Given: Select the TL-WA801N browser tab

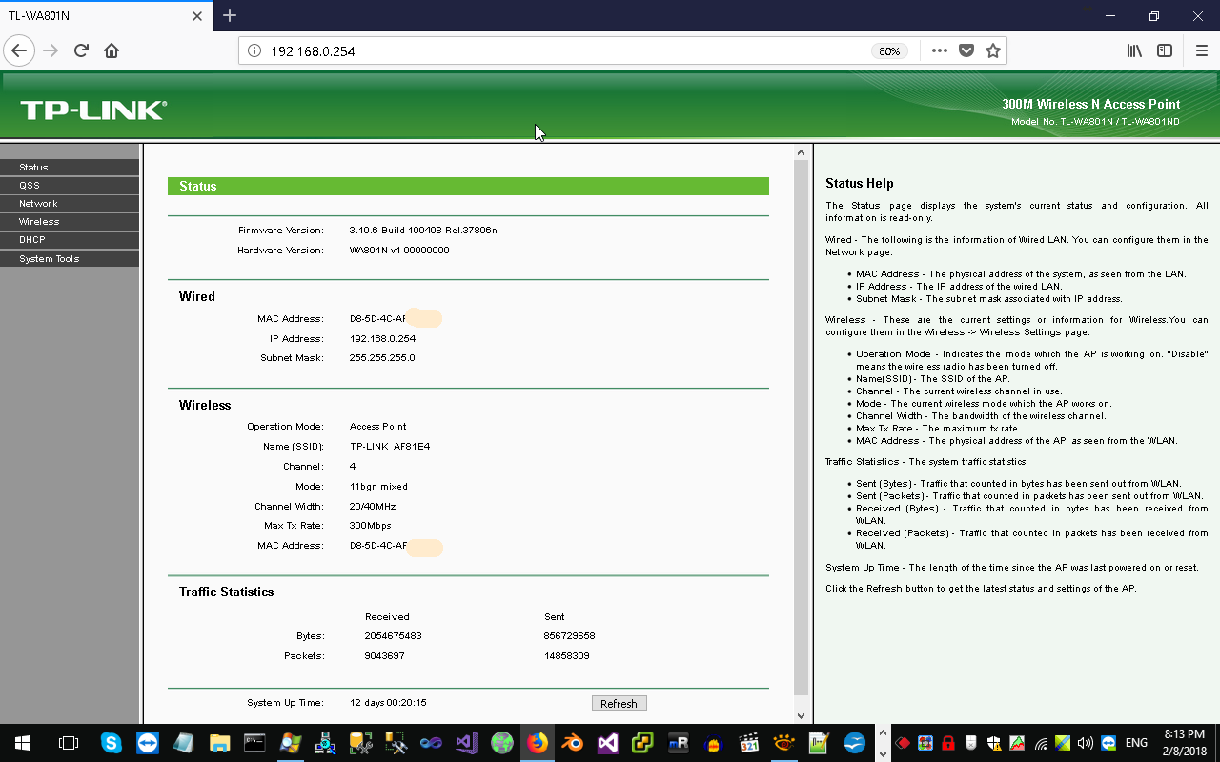Looking at the screenshot, I should [105, 16].
